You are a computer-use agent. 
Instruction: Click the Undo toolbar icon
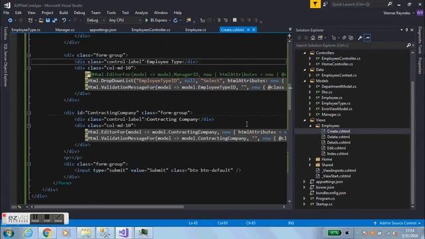[64, 21]
